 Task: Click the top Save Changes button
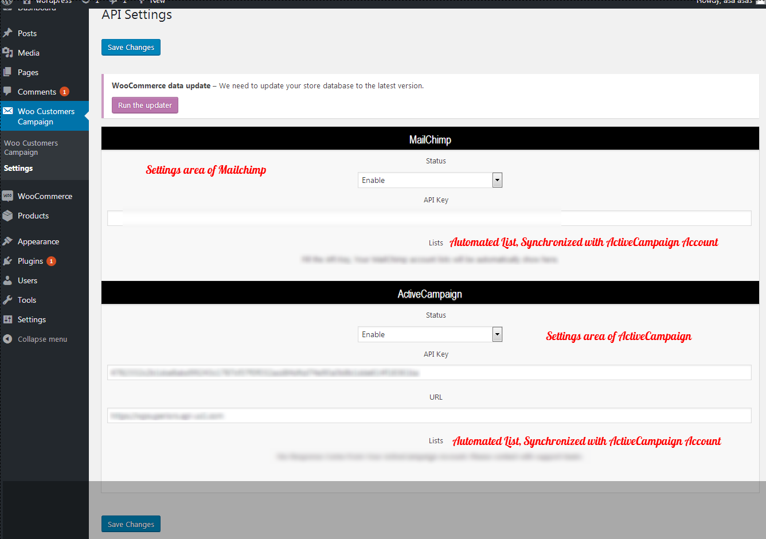click(x=131, y=47)
